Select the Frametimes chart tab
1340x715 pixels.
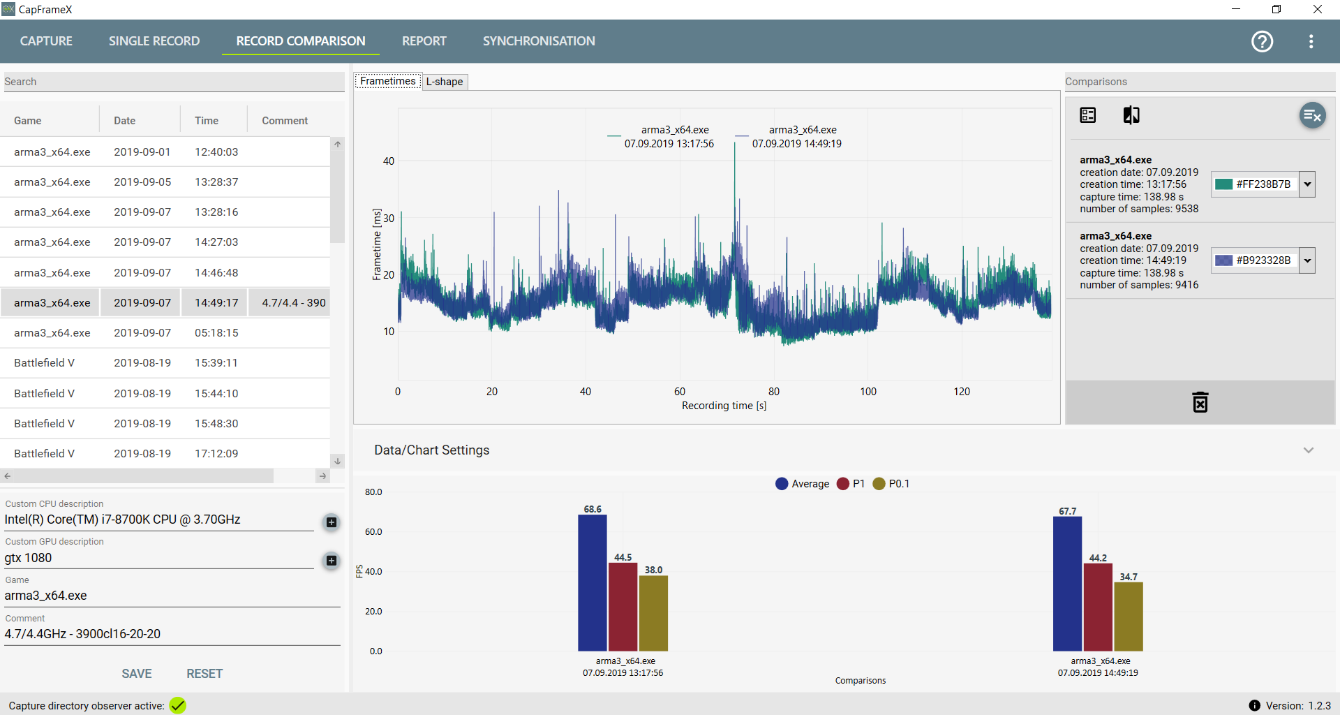(x=388, y=81)
